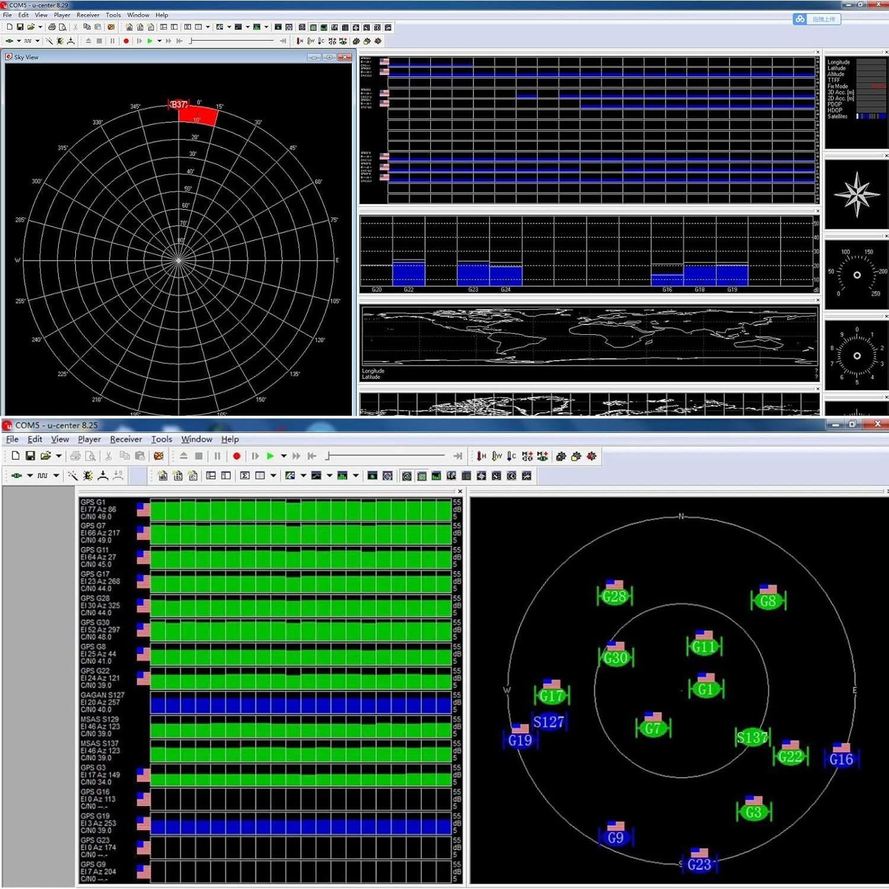
Task: Click the red Record button in lower window
Action: tap(236, 456)
